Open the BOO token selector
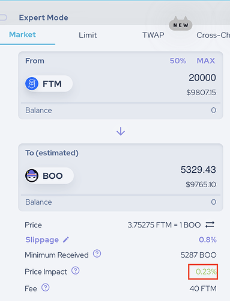The image size is (230, 301). pyautogui.click(x=49, y=176)
